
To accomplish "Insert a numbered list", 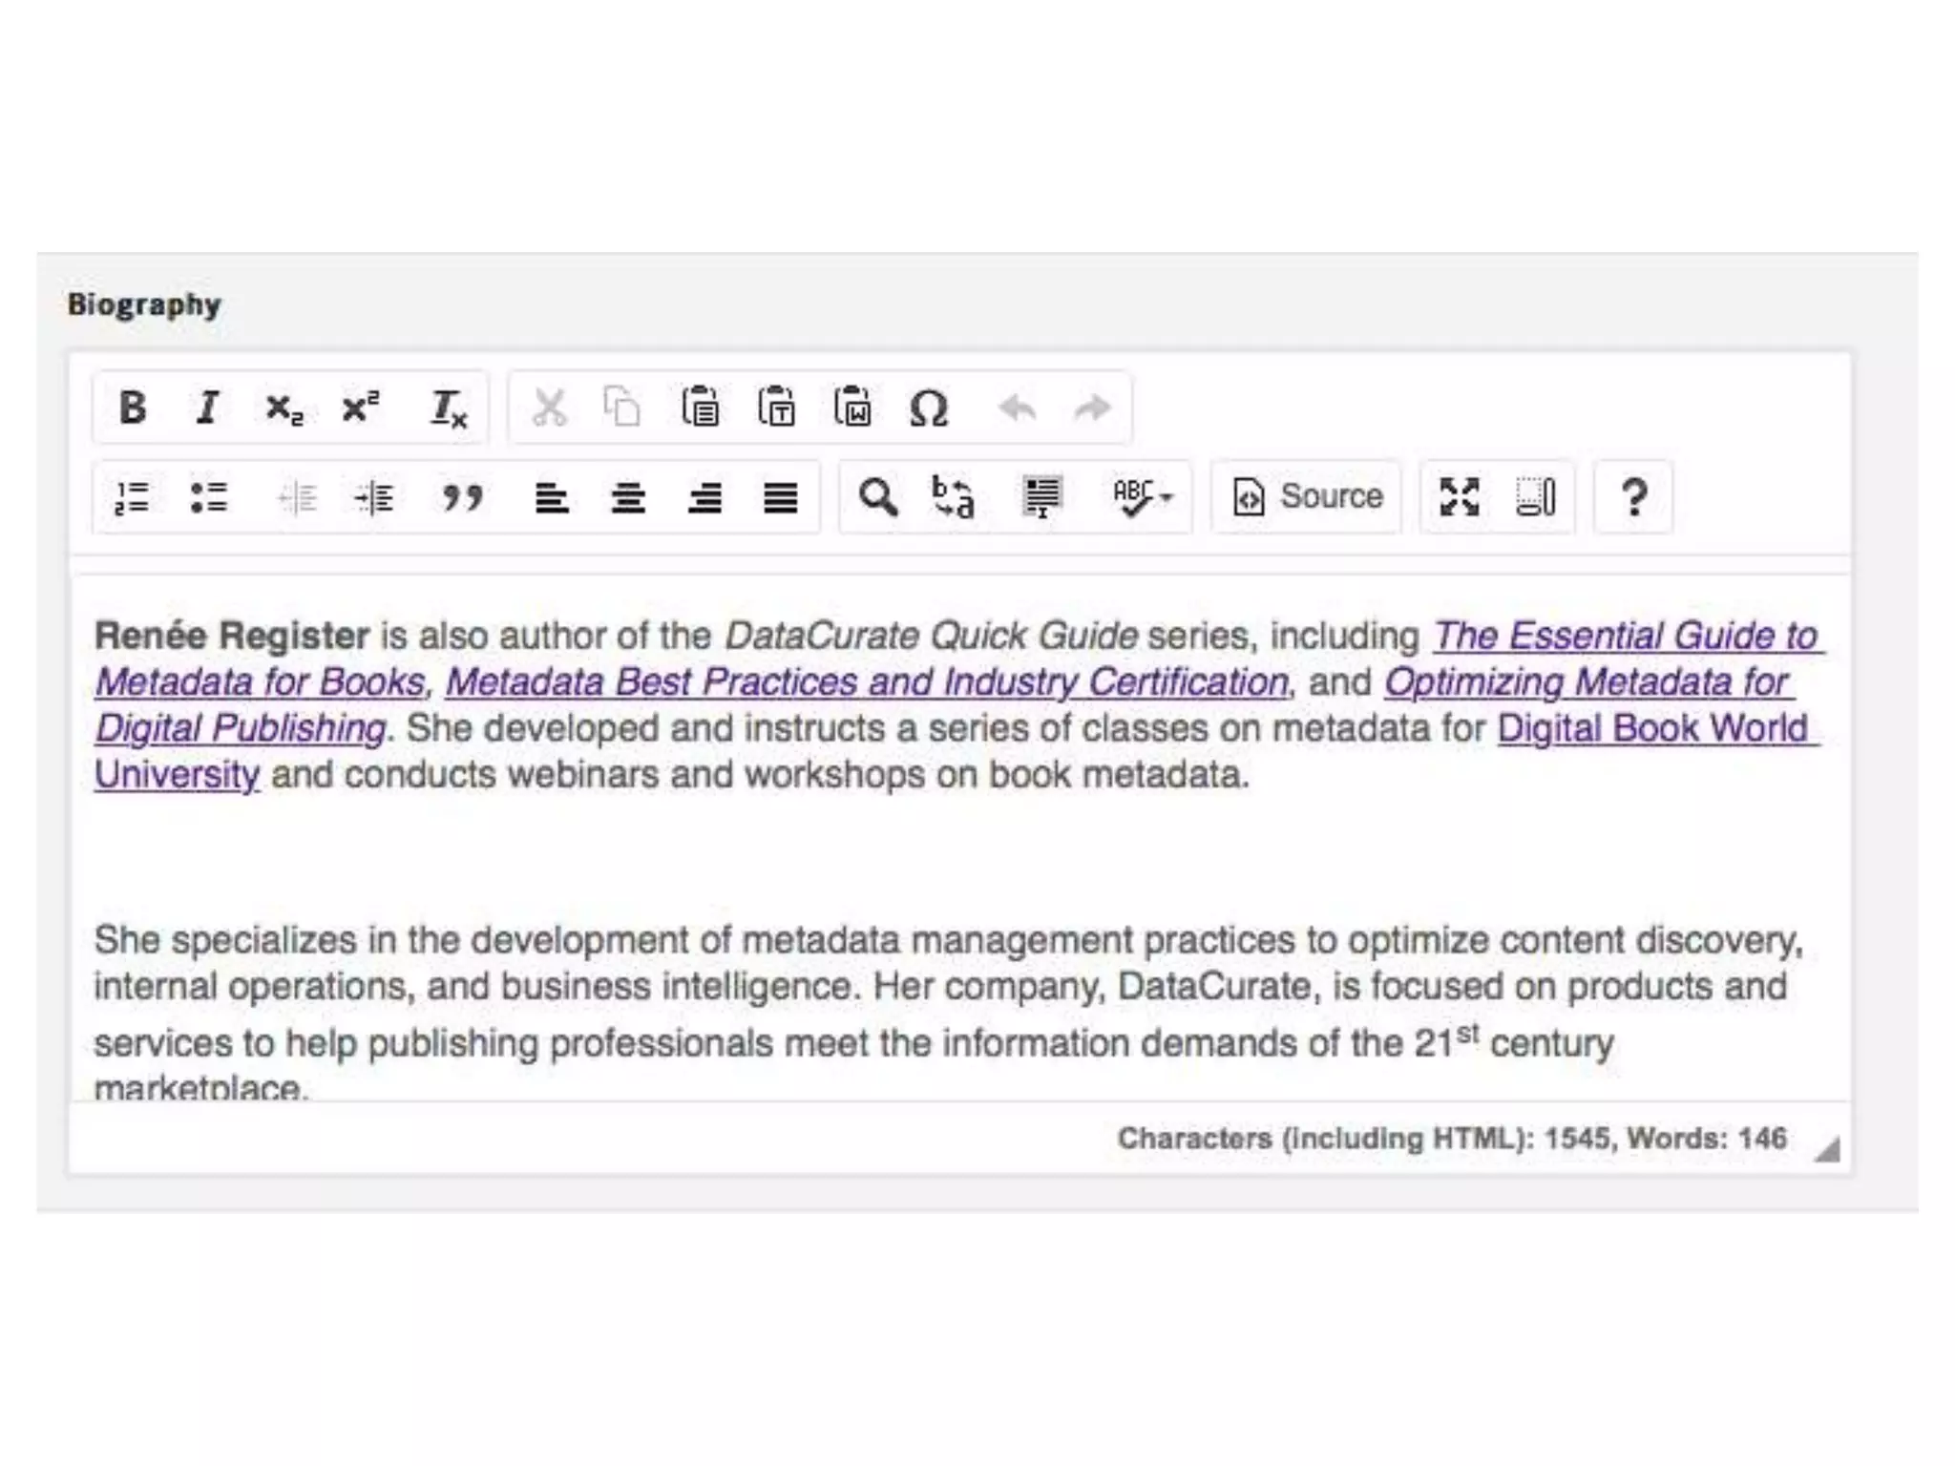I will click(132, 497).
